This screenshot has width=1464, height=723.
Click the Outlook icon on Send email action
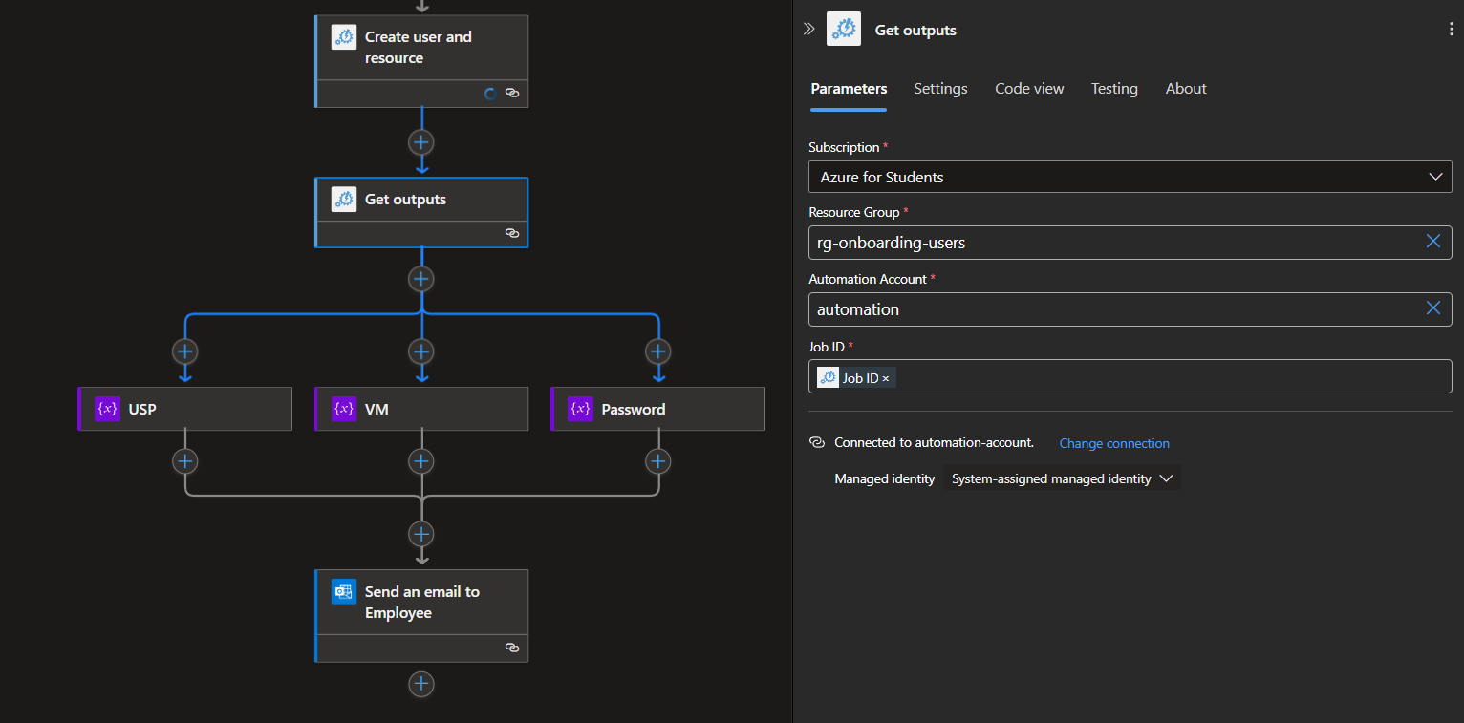tap(344, 592)
